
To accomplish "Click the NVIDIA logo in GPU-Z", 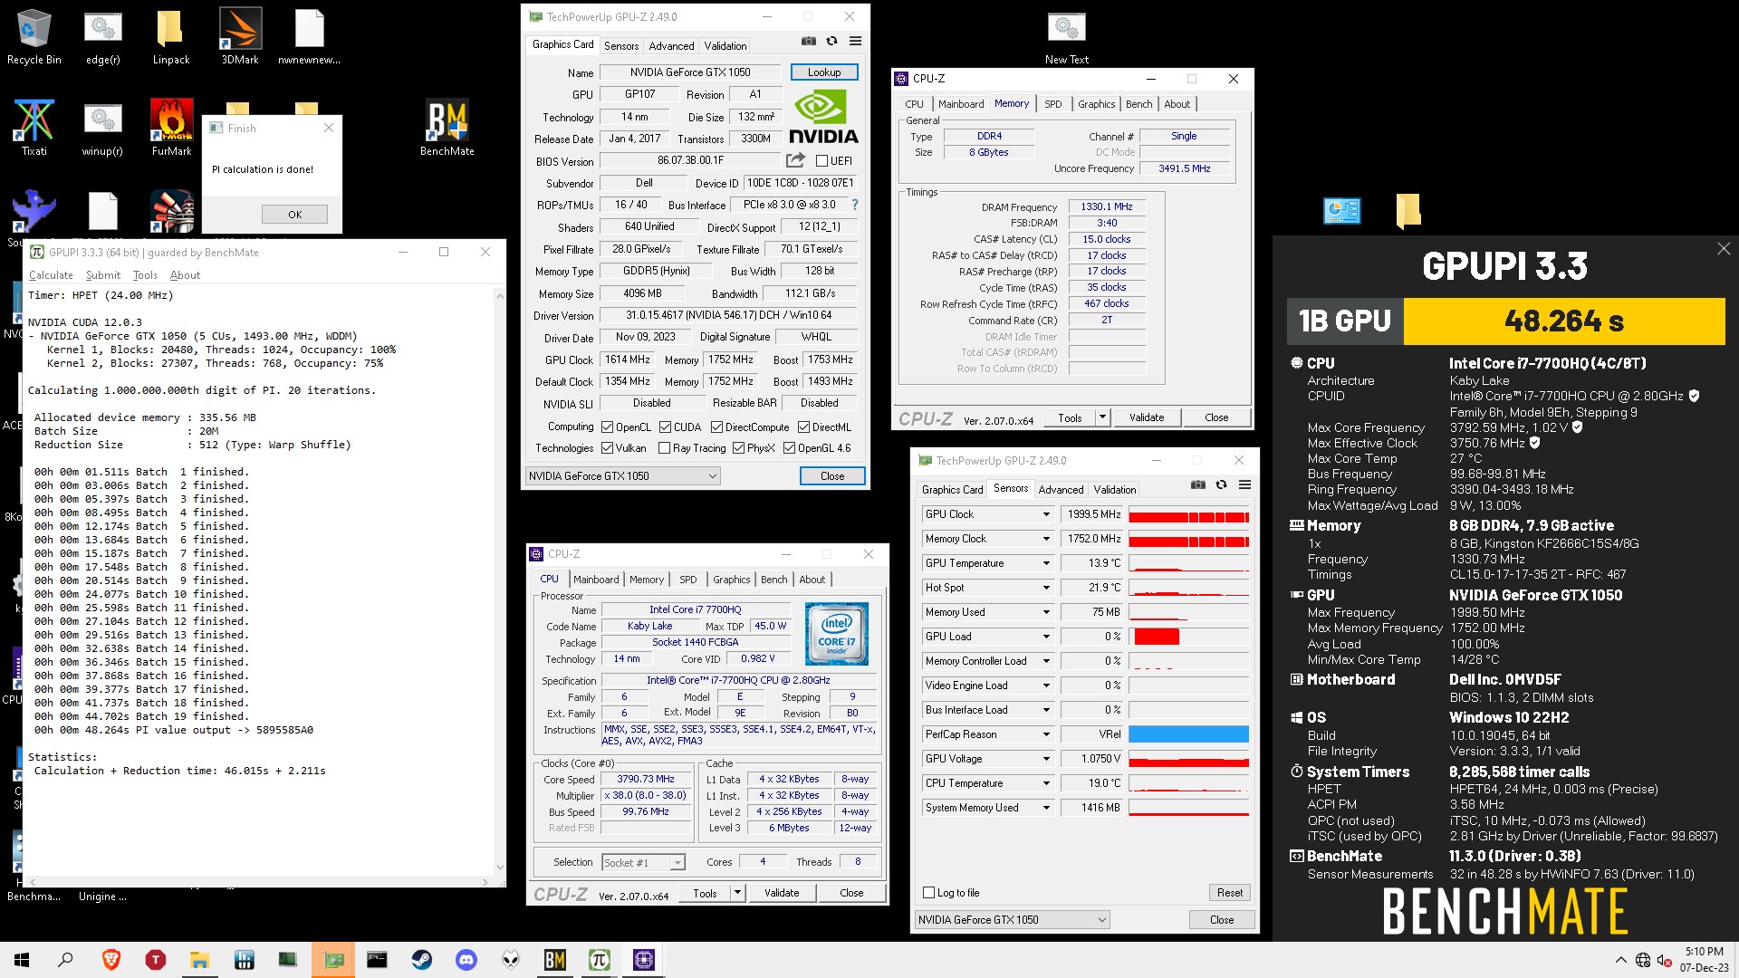I will pyautogui.click(x=823, y=119).
